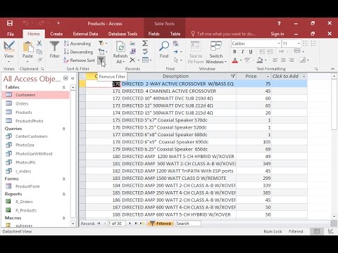338x253 pixels.
Task: Open the Database Tools ribbon tab
Action: [123, 34]
